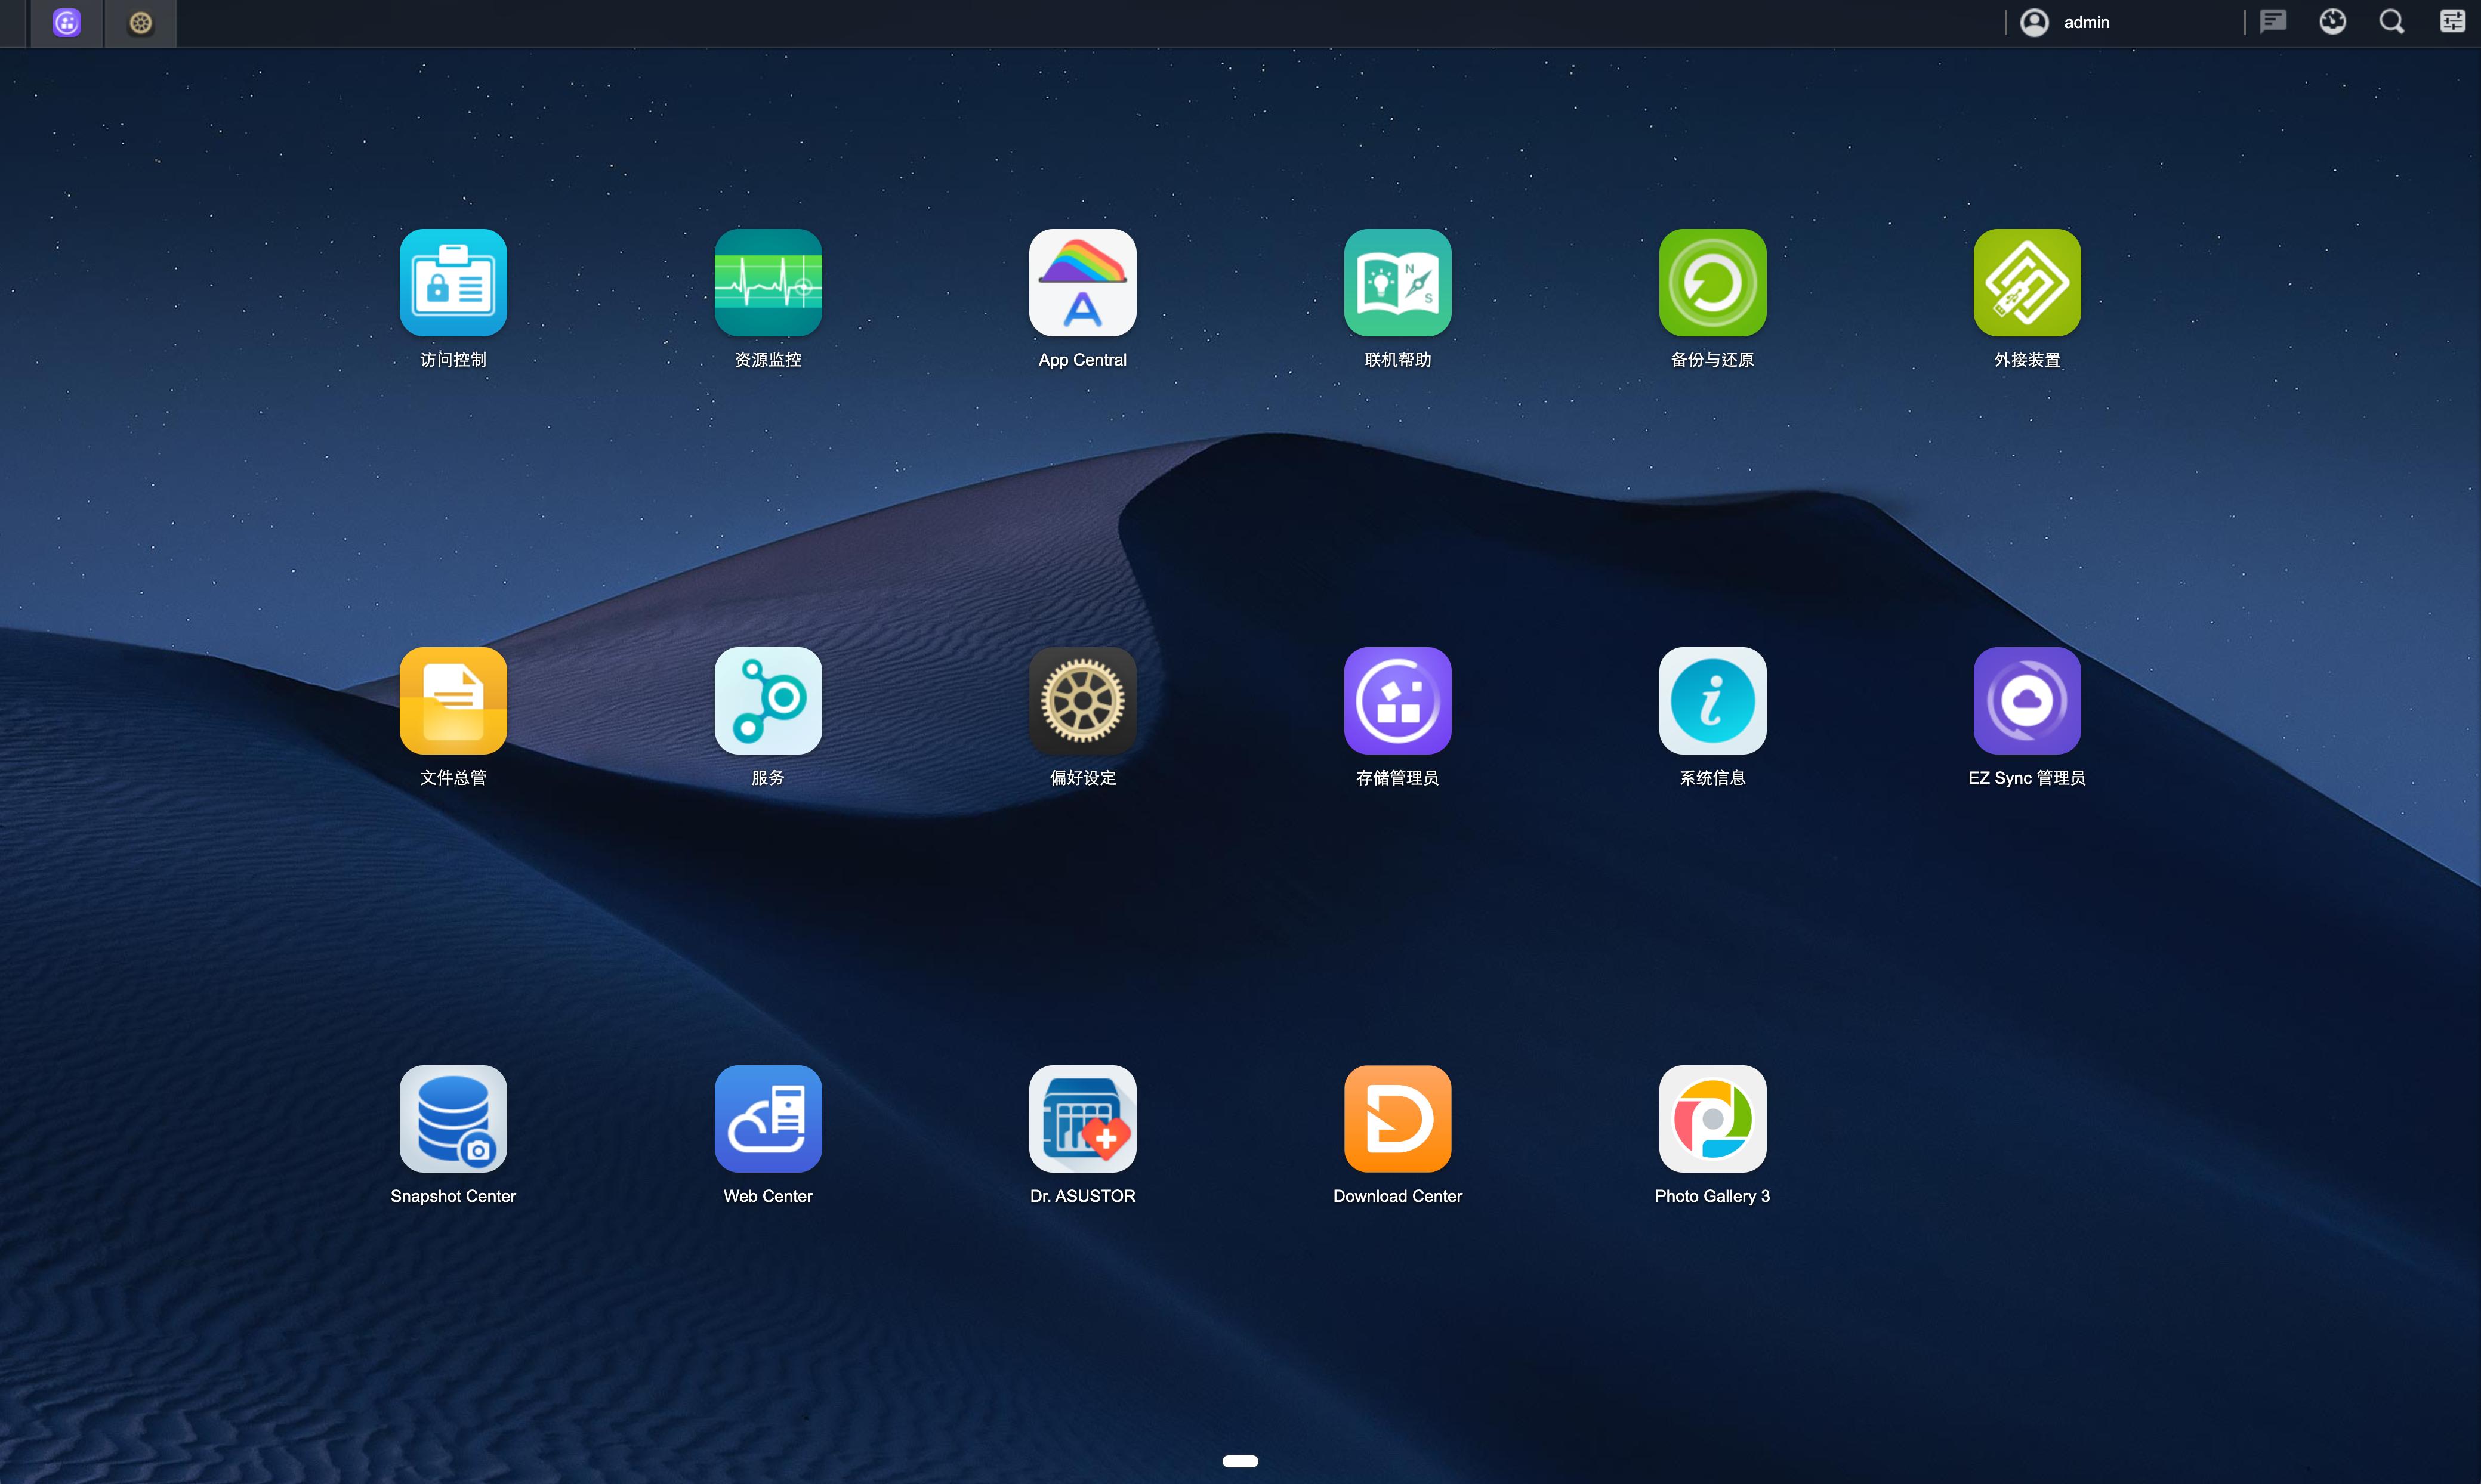Click the search magnifier in top bar

coord(2391,22)
